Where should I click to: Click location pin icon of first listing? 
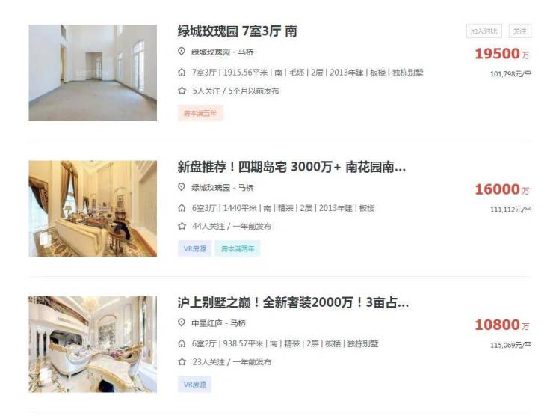click(182, 52)
